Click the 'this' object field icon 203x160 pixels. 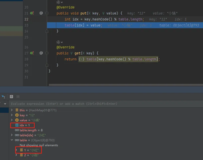(17, 110)
